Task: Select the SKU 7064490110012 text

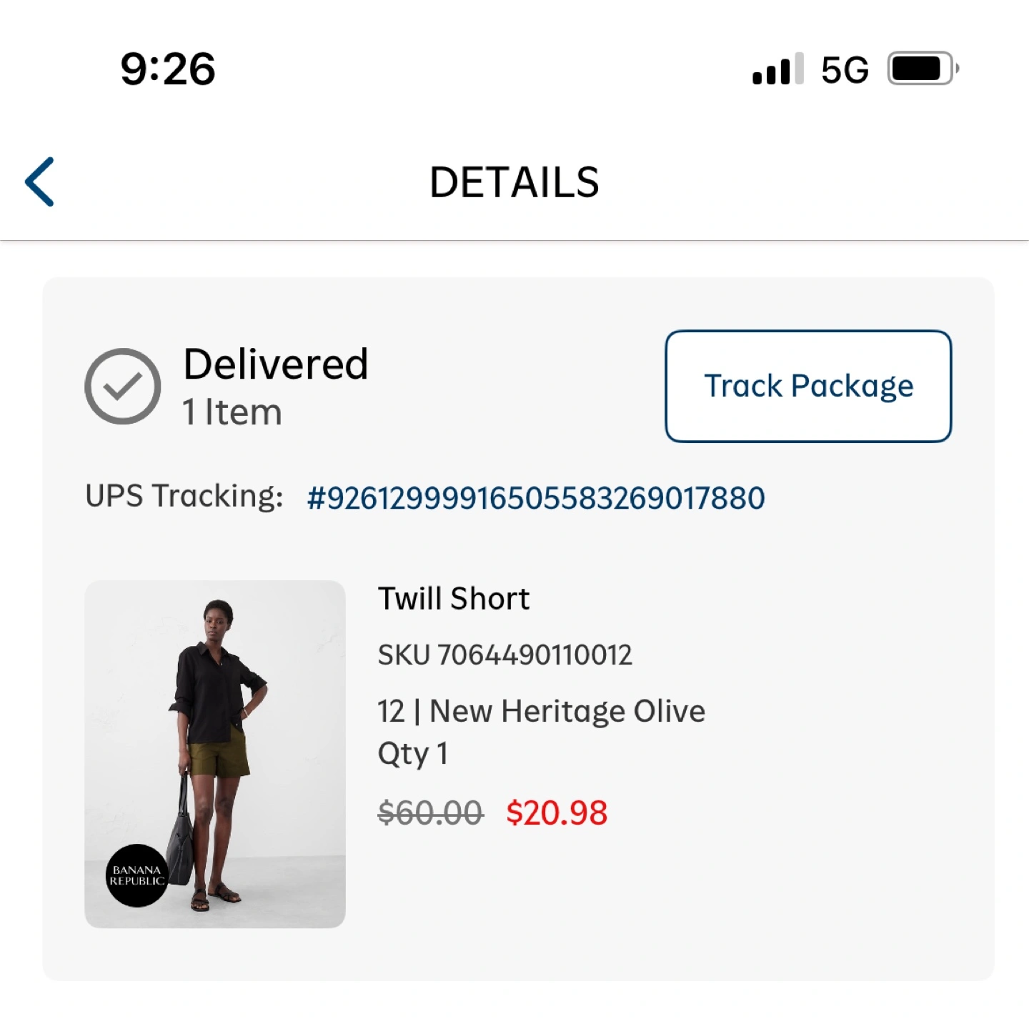Action: 505,655
